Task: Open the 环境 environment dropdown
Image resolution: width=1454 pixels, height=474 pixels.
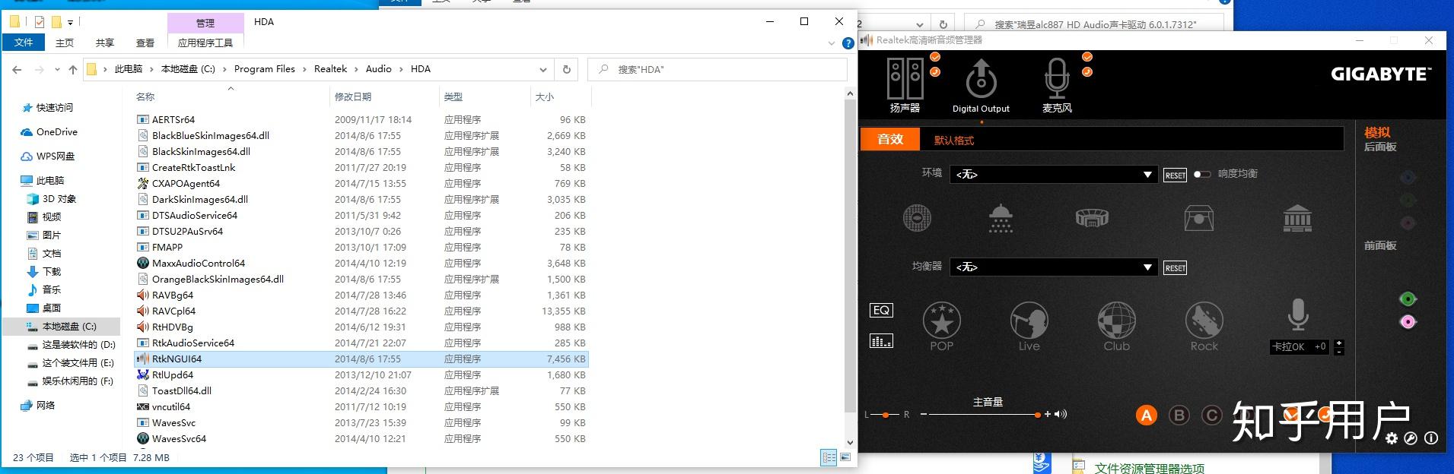Action: tap(1054, 175)
